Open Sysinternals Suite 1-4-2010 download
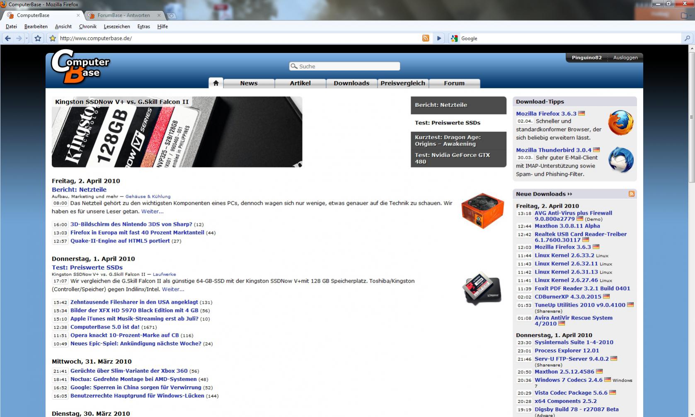 click(x=574, y=342)
